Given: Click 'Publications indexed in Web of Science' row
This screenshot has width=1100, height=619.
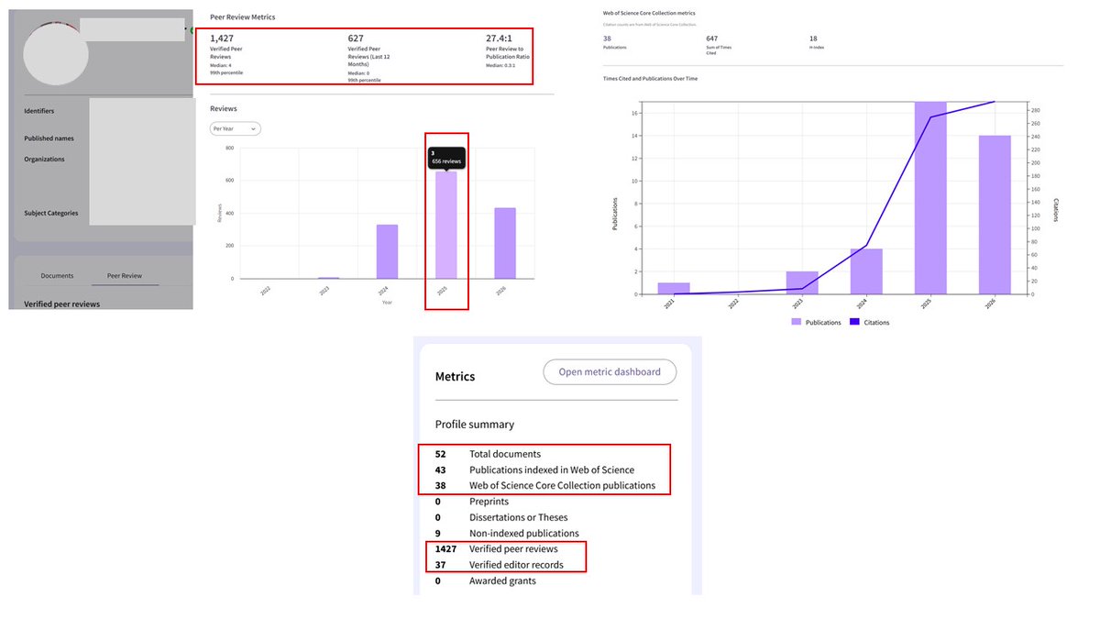Looking at the screenshot, I should pyautogui.click(x=534, y=470).
